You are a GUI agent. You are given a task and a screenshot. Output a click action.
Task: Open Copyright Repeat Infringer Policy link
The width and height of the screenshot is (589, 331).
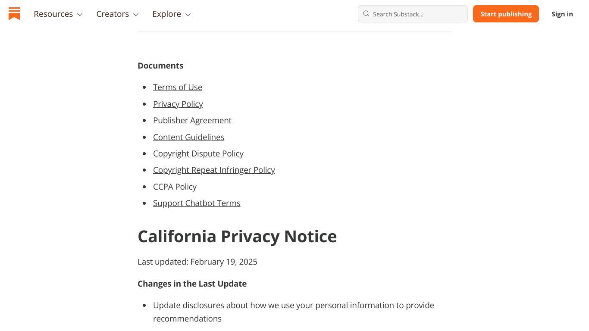point(214,170)
